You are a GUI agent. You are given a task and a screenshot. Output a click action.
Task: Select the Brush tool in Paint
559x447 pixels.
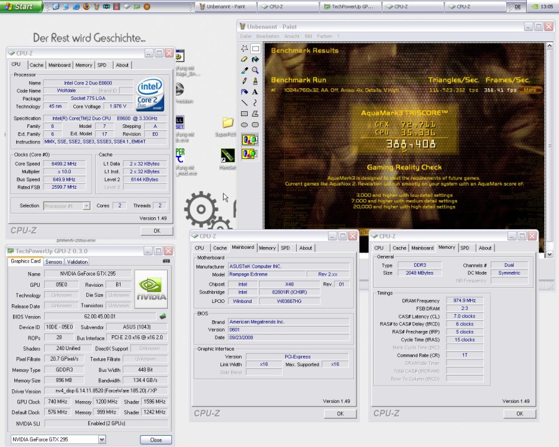coord(255,81)
